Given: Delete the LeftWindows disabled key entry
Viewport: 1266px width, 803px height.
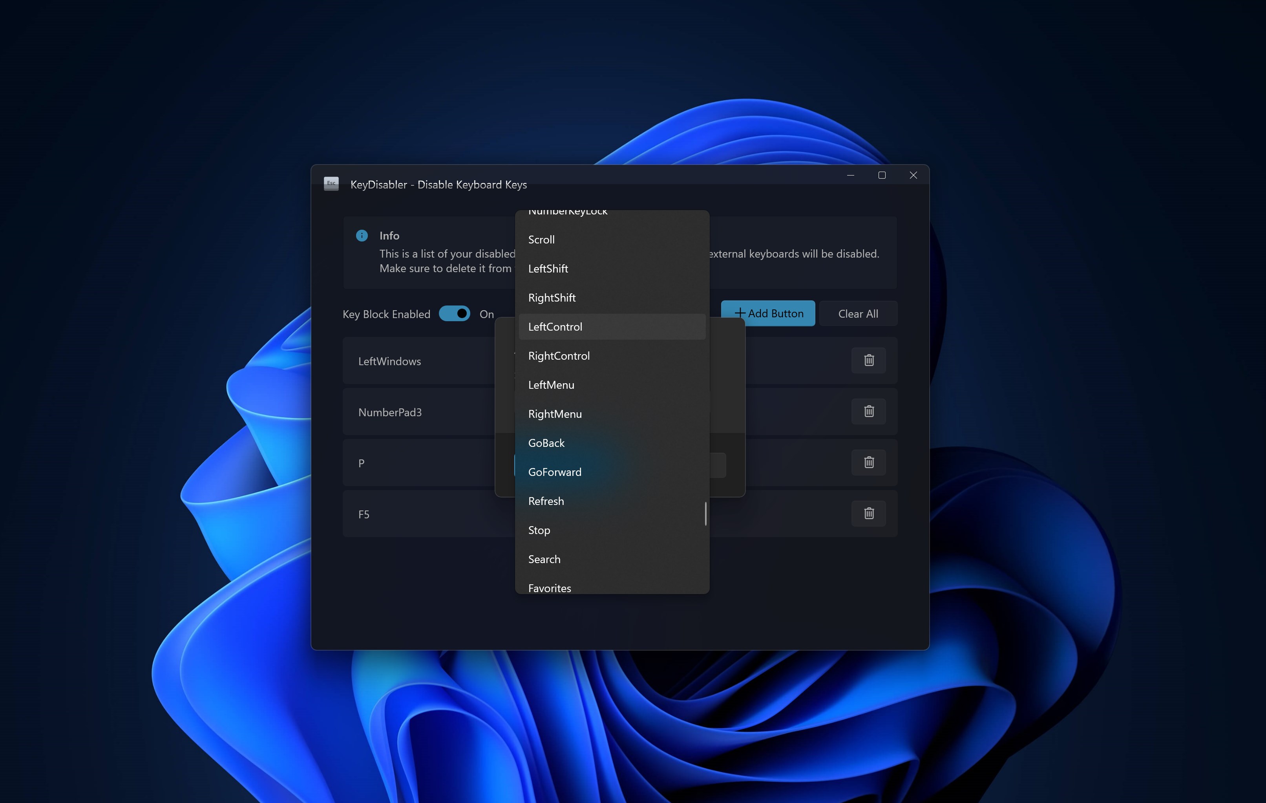Looking at the screenshot, I should click(x=868, y=360).
